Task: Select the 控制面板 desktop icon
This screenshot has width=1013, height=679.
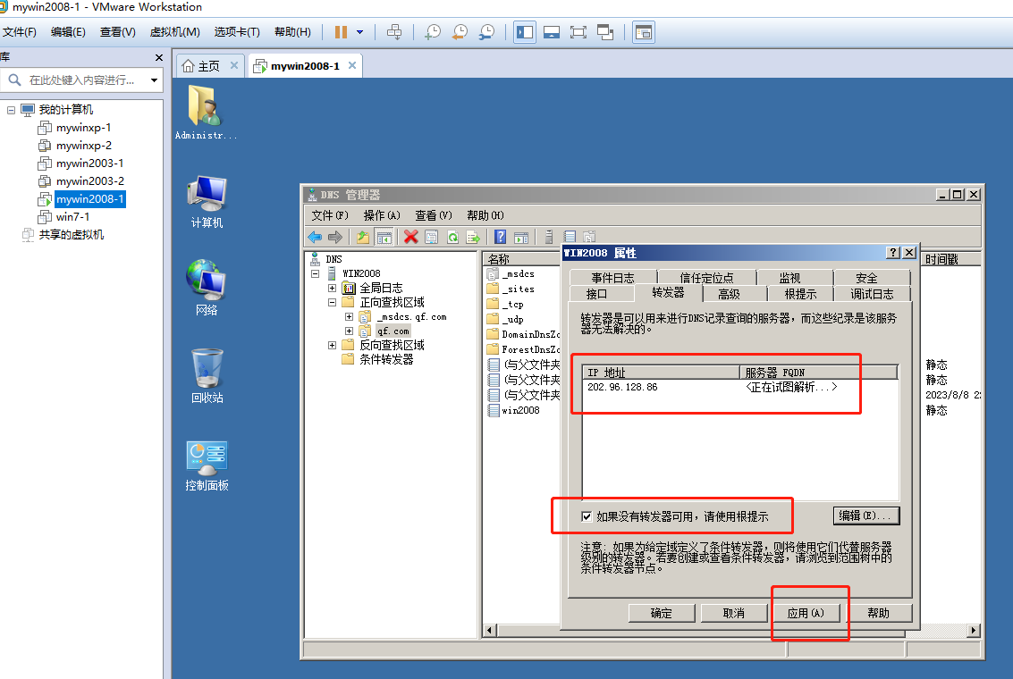Action: click(207, 465)
